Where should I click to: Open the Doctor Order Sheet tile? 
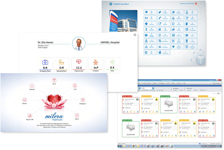[x=191, y=47]
